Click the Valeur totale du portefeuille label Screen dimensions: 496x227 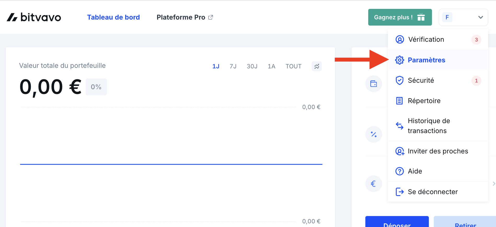(x=62, y=65)
